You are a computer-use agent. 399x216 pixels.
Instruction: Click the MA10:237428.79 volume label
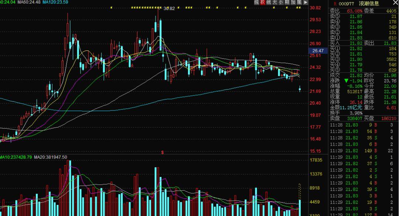point(16,157)
